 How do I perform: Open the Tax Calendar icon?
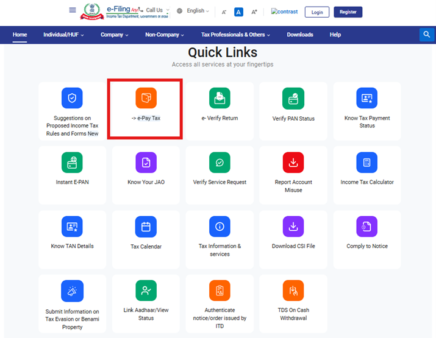[146, 227]
